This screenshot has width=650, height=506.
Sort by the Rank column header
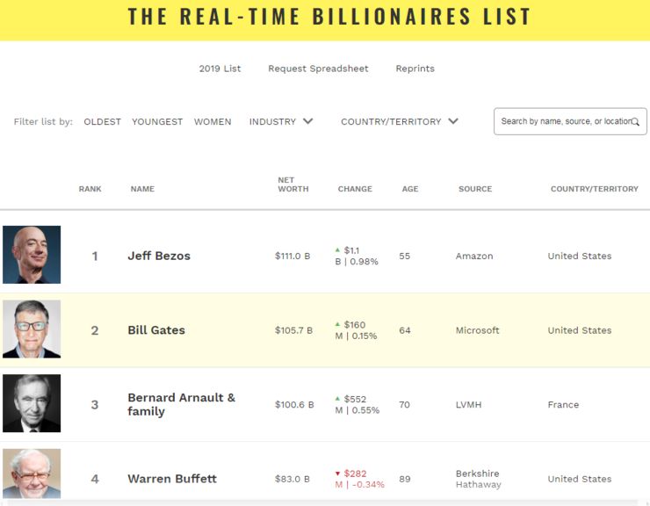tap(90, 189)
